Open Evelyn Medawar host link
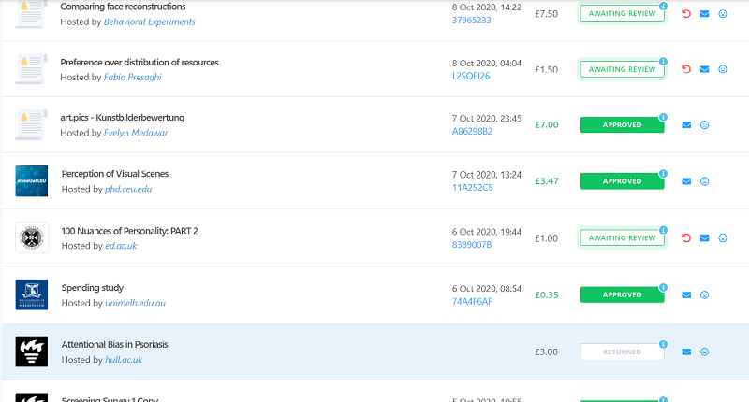The image size is (749, 402). (x=136, y=133)
